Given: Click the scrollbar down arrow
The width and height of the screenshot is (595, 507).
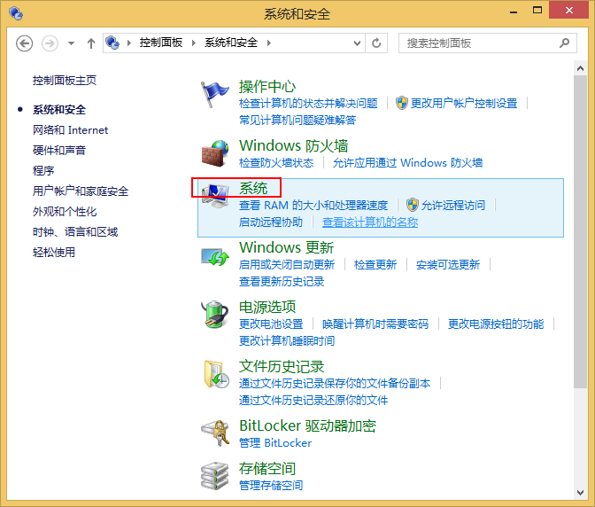Looking at the screenshot, I should [580, 493].
